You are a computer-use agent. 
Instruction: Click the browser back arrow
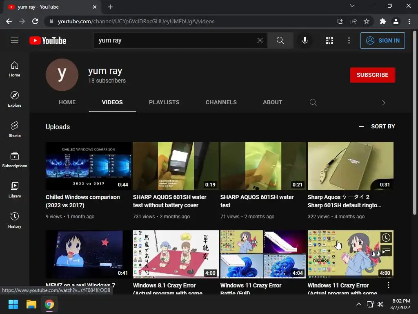coord(9,21)
